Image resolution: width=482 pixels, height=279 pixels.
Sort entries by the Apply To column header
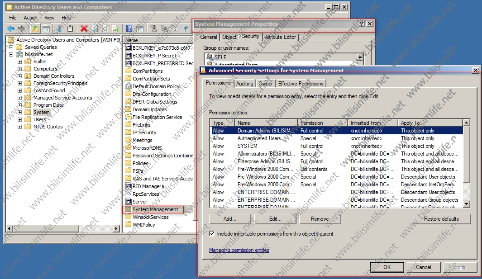[430, 123]
